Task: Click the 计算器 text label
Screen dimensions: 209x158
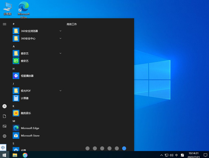Action: (x=25, y=98)
